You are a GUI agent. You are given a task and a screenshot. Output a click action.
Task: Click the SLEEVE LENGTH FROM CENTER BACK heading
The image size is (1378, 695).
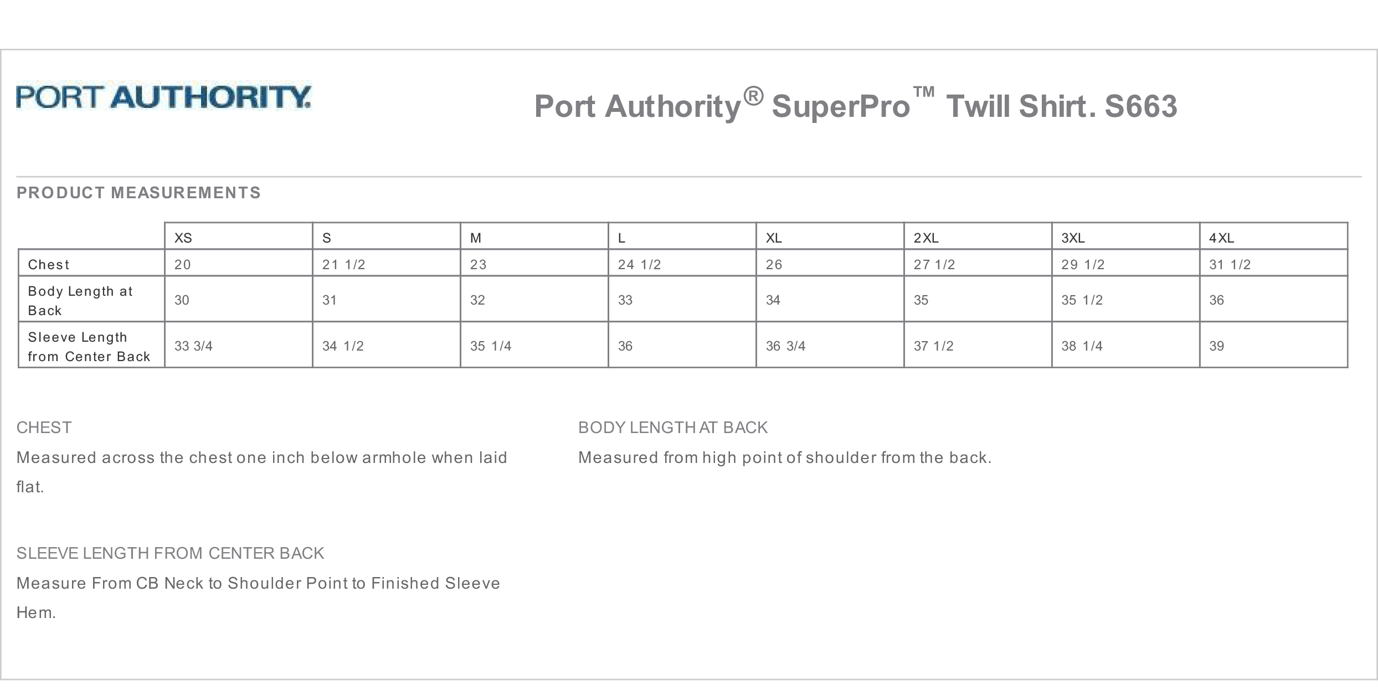pyautogui.click(x=170, y=553)
